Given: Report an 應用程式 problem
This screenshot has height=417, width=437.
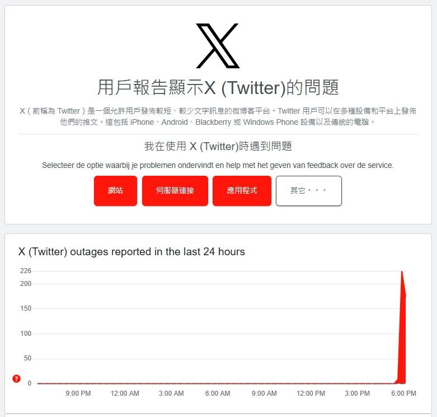Looking at the screenshot, I should point(242,191).
